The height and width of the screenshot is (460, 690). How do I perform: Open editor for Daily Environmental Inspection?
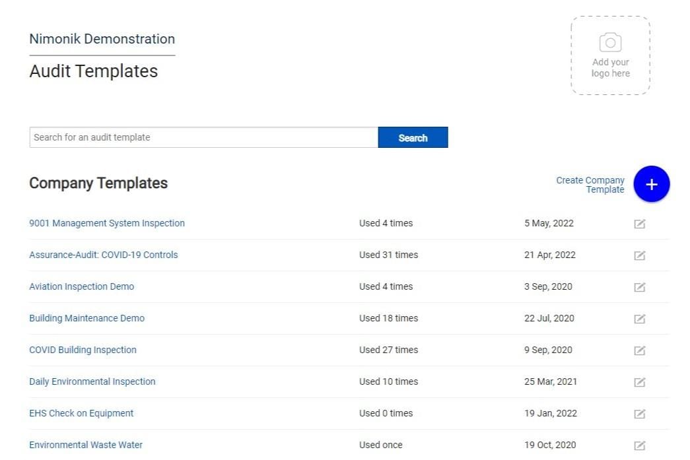tap(639, 382)
